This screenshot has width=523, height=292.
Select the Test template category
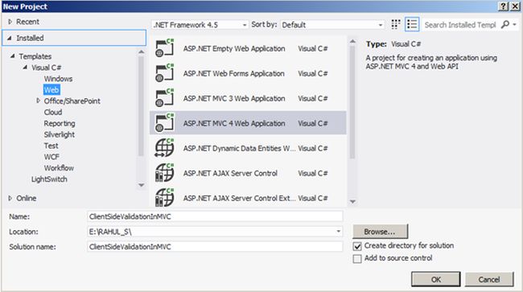(x=51, y=146)
